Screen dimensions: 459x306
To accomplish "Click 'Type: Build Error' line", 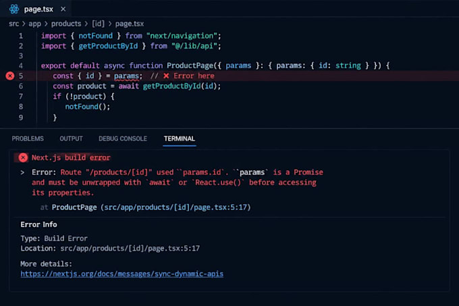I will pos(54,238).
